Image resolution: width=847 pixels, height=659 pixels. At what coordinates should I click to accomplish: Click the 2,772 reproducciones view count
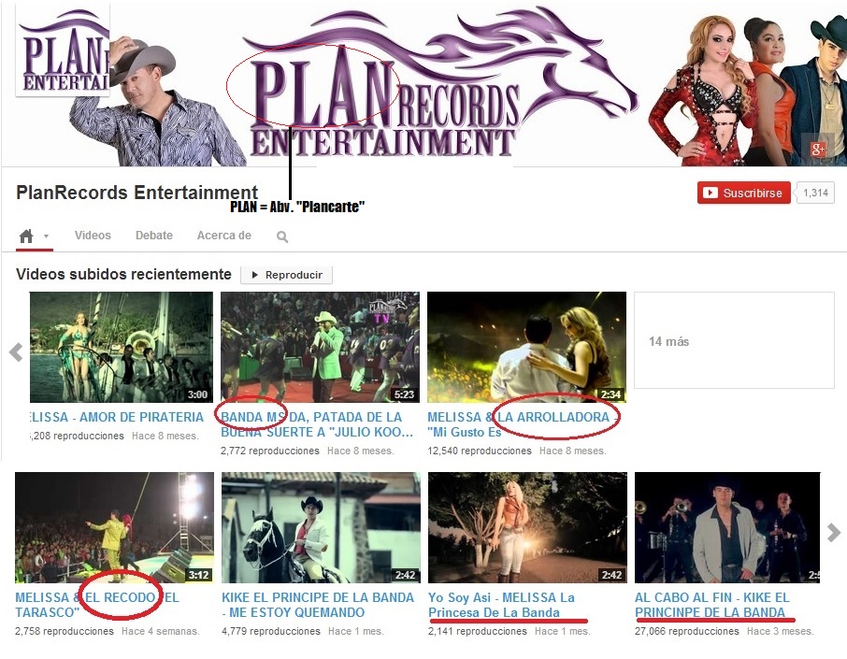(269, 451)
